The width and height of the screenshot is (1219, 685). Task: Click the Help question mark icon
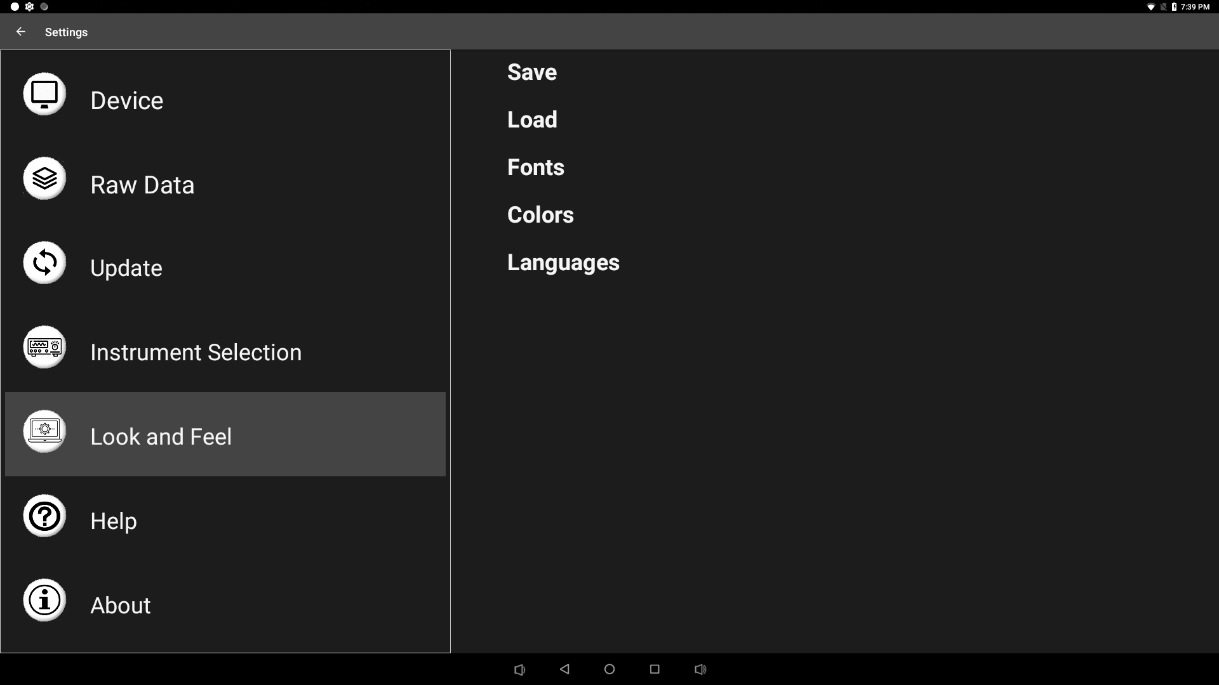[44, 516]
